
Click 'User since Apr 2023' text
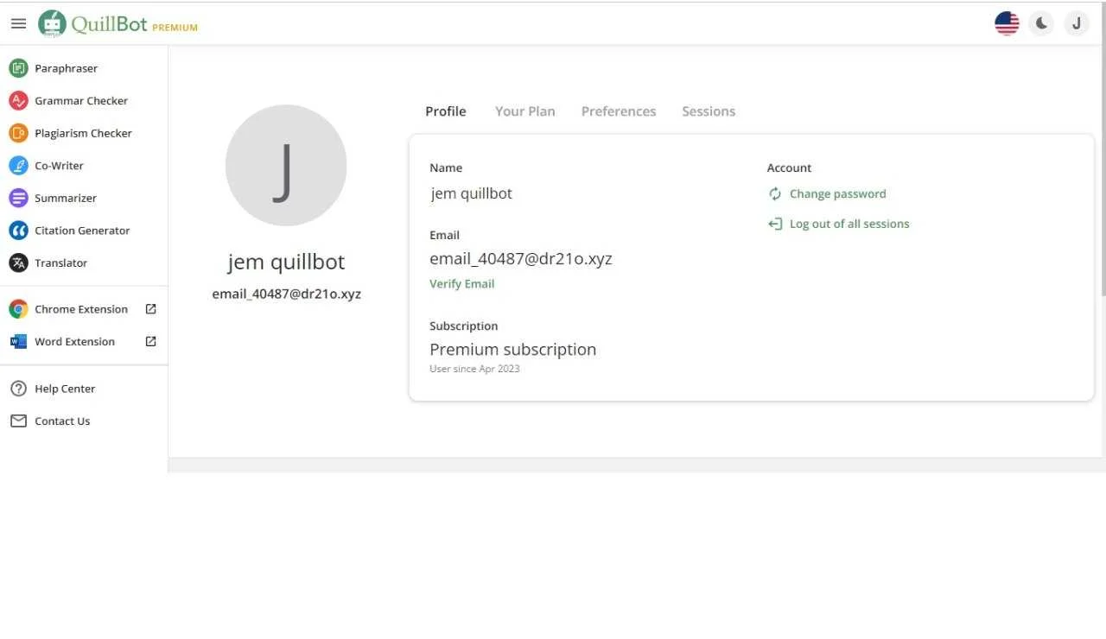(474, 369)
